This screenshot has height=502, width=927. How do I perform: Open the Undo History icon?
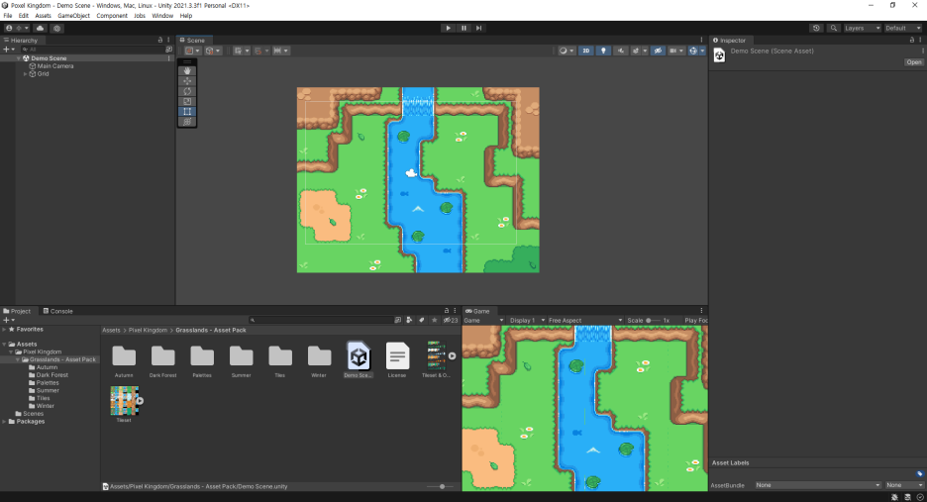816,28
